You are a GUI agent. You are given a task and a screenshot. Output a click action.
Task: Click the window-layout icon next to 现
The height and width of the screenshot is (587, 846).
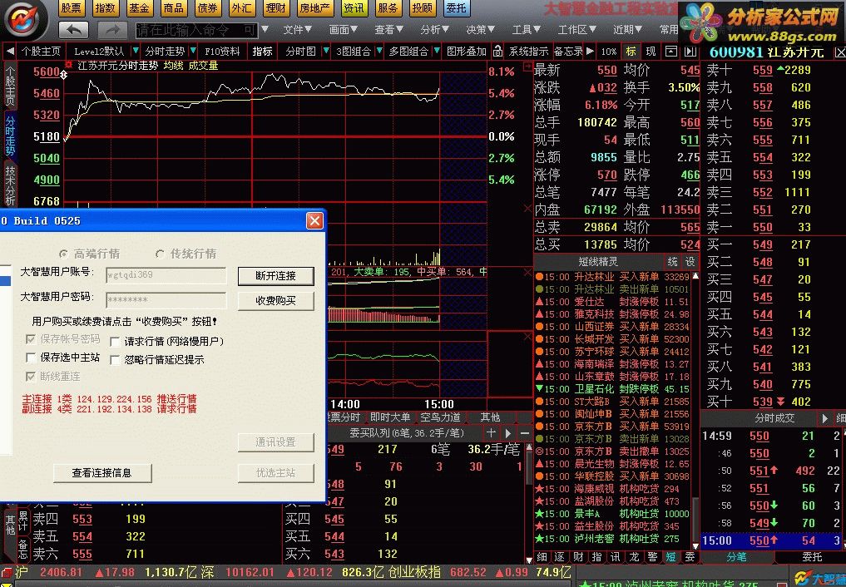tap(670, 52)
